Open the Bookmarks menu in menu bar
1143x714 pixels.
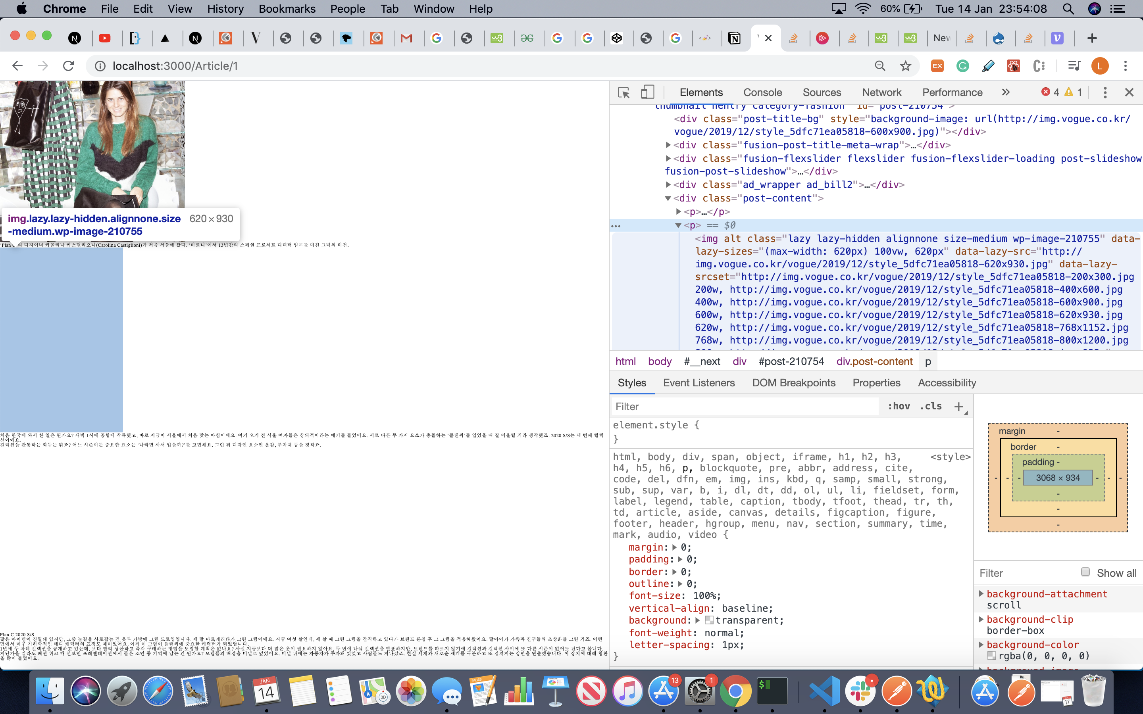point(287,8)
